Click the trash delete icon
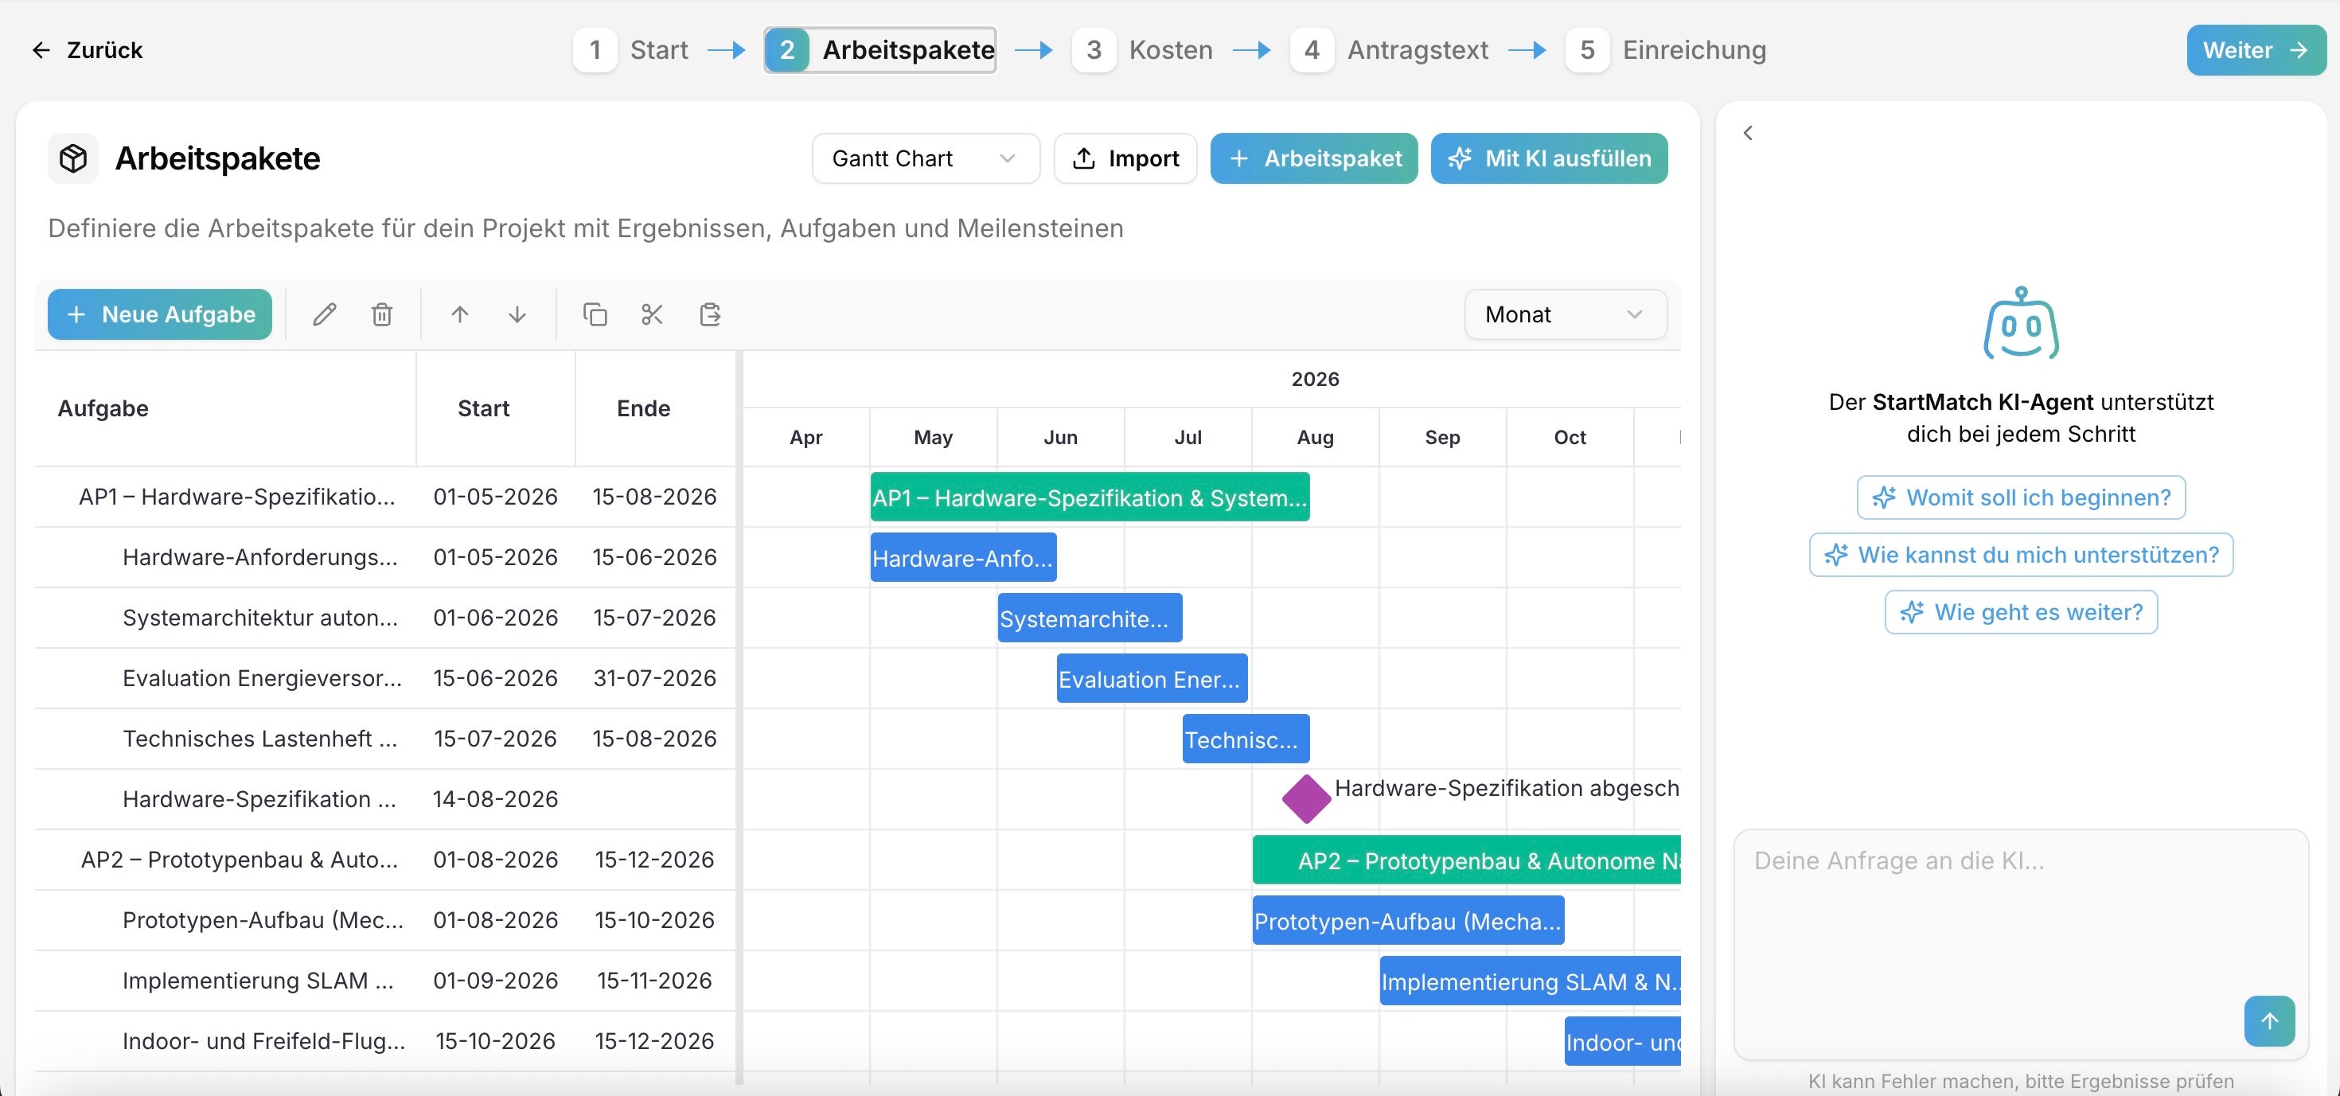 381,314
